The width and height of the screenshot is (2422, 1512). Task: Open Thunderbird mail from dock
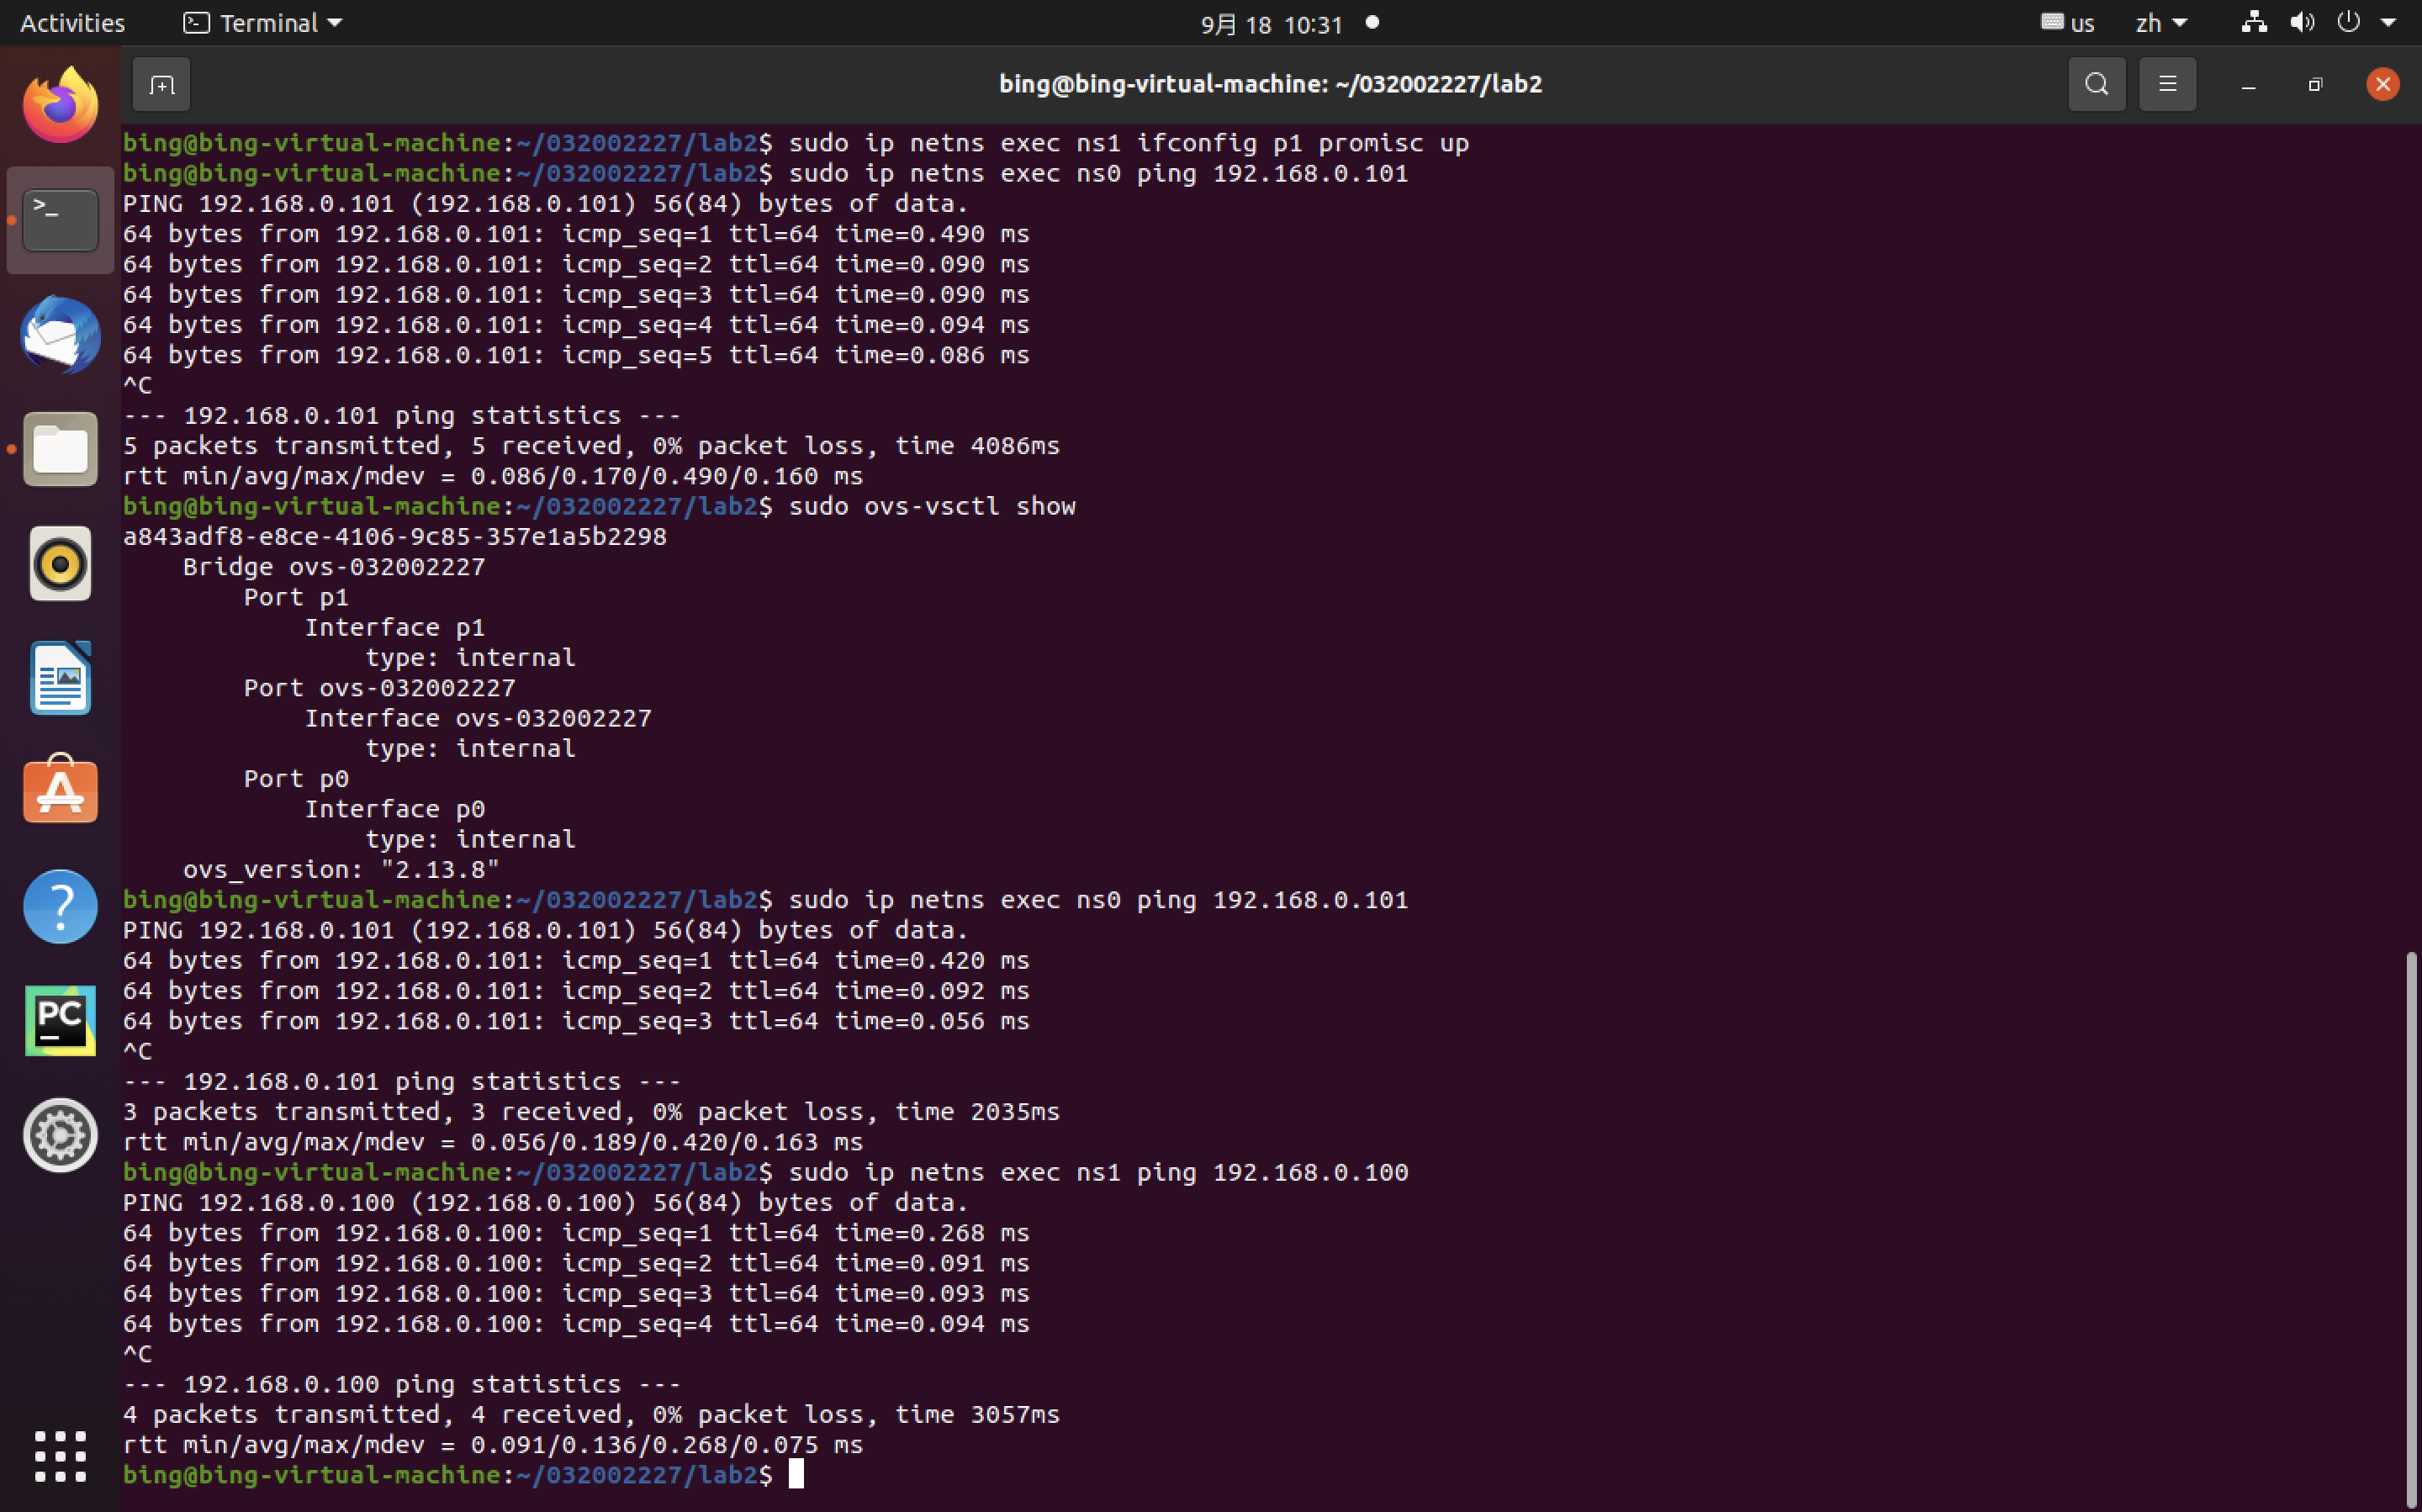60,335
